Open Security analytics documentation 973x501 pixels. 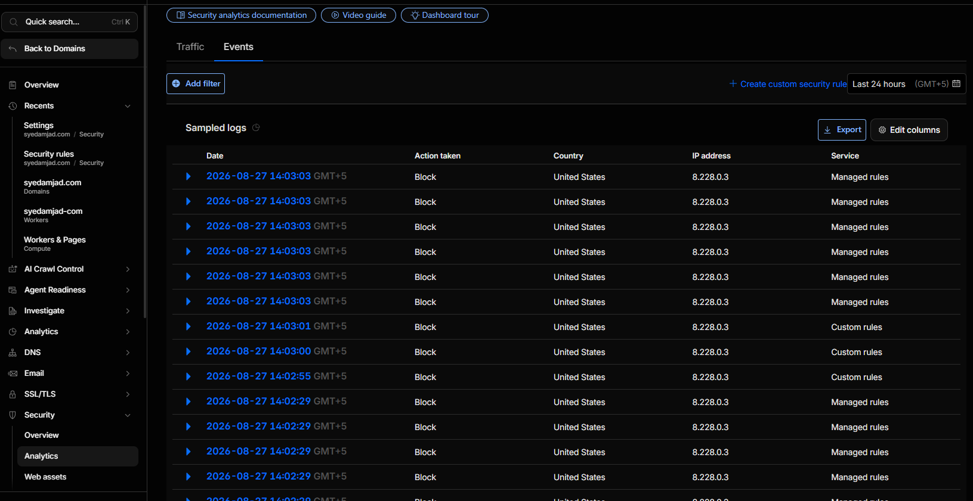(x=241, y=15)
